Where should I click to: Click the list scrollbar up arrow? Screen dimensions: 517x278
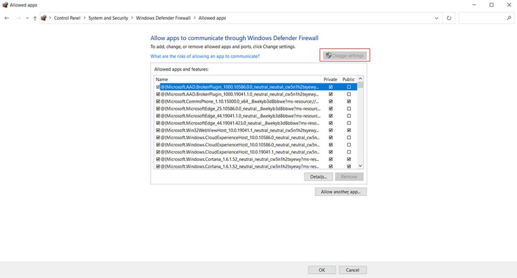pos(360,79)
